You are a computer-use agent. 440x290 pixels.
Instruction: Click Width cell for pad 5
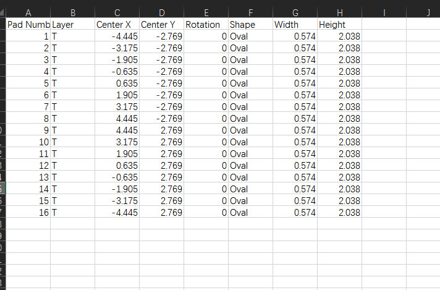[295, 83]
